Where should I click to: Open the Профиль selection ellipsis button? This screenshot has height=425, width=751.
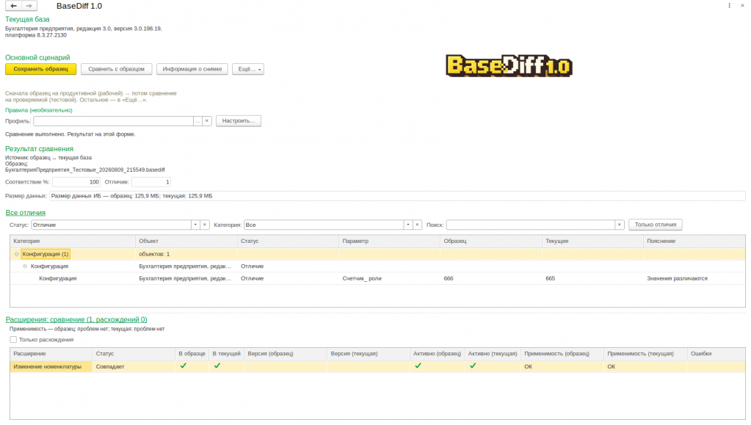197,120
